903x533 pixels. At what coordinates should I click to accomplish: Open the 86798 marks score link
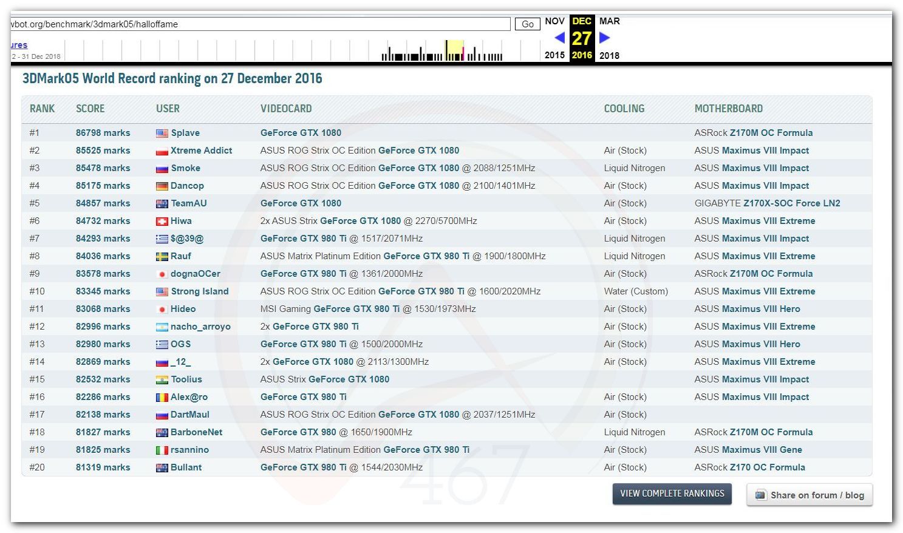point(103,133)
